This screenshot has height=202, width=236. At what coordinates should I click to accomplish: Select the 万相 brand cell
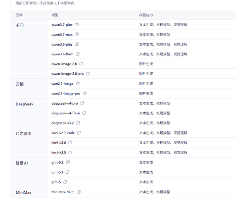29,88
